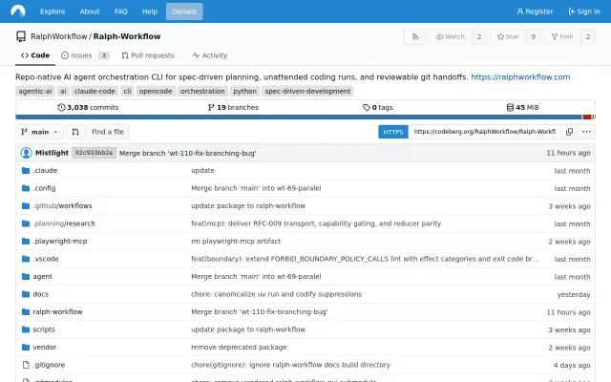View the 3,038 commits history
Image resolution: width=611 pixels, height=382 pixels.
[88, 107]
